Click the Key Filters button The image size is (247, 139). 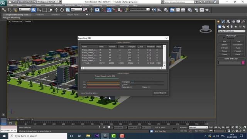200,131
